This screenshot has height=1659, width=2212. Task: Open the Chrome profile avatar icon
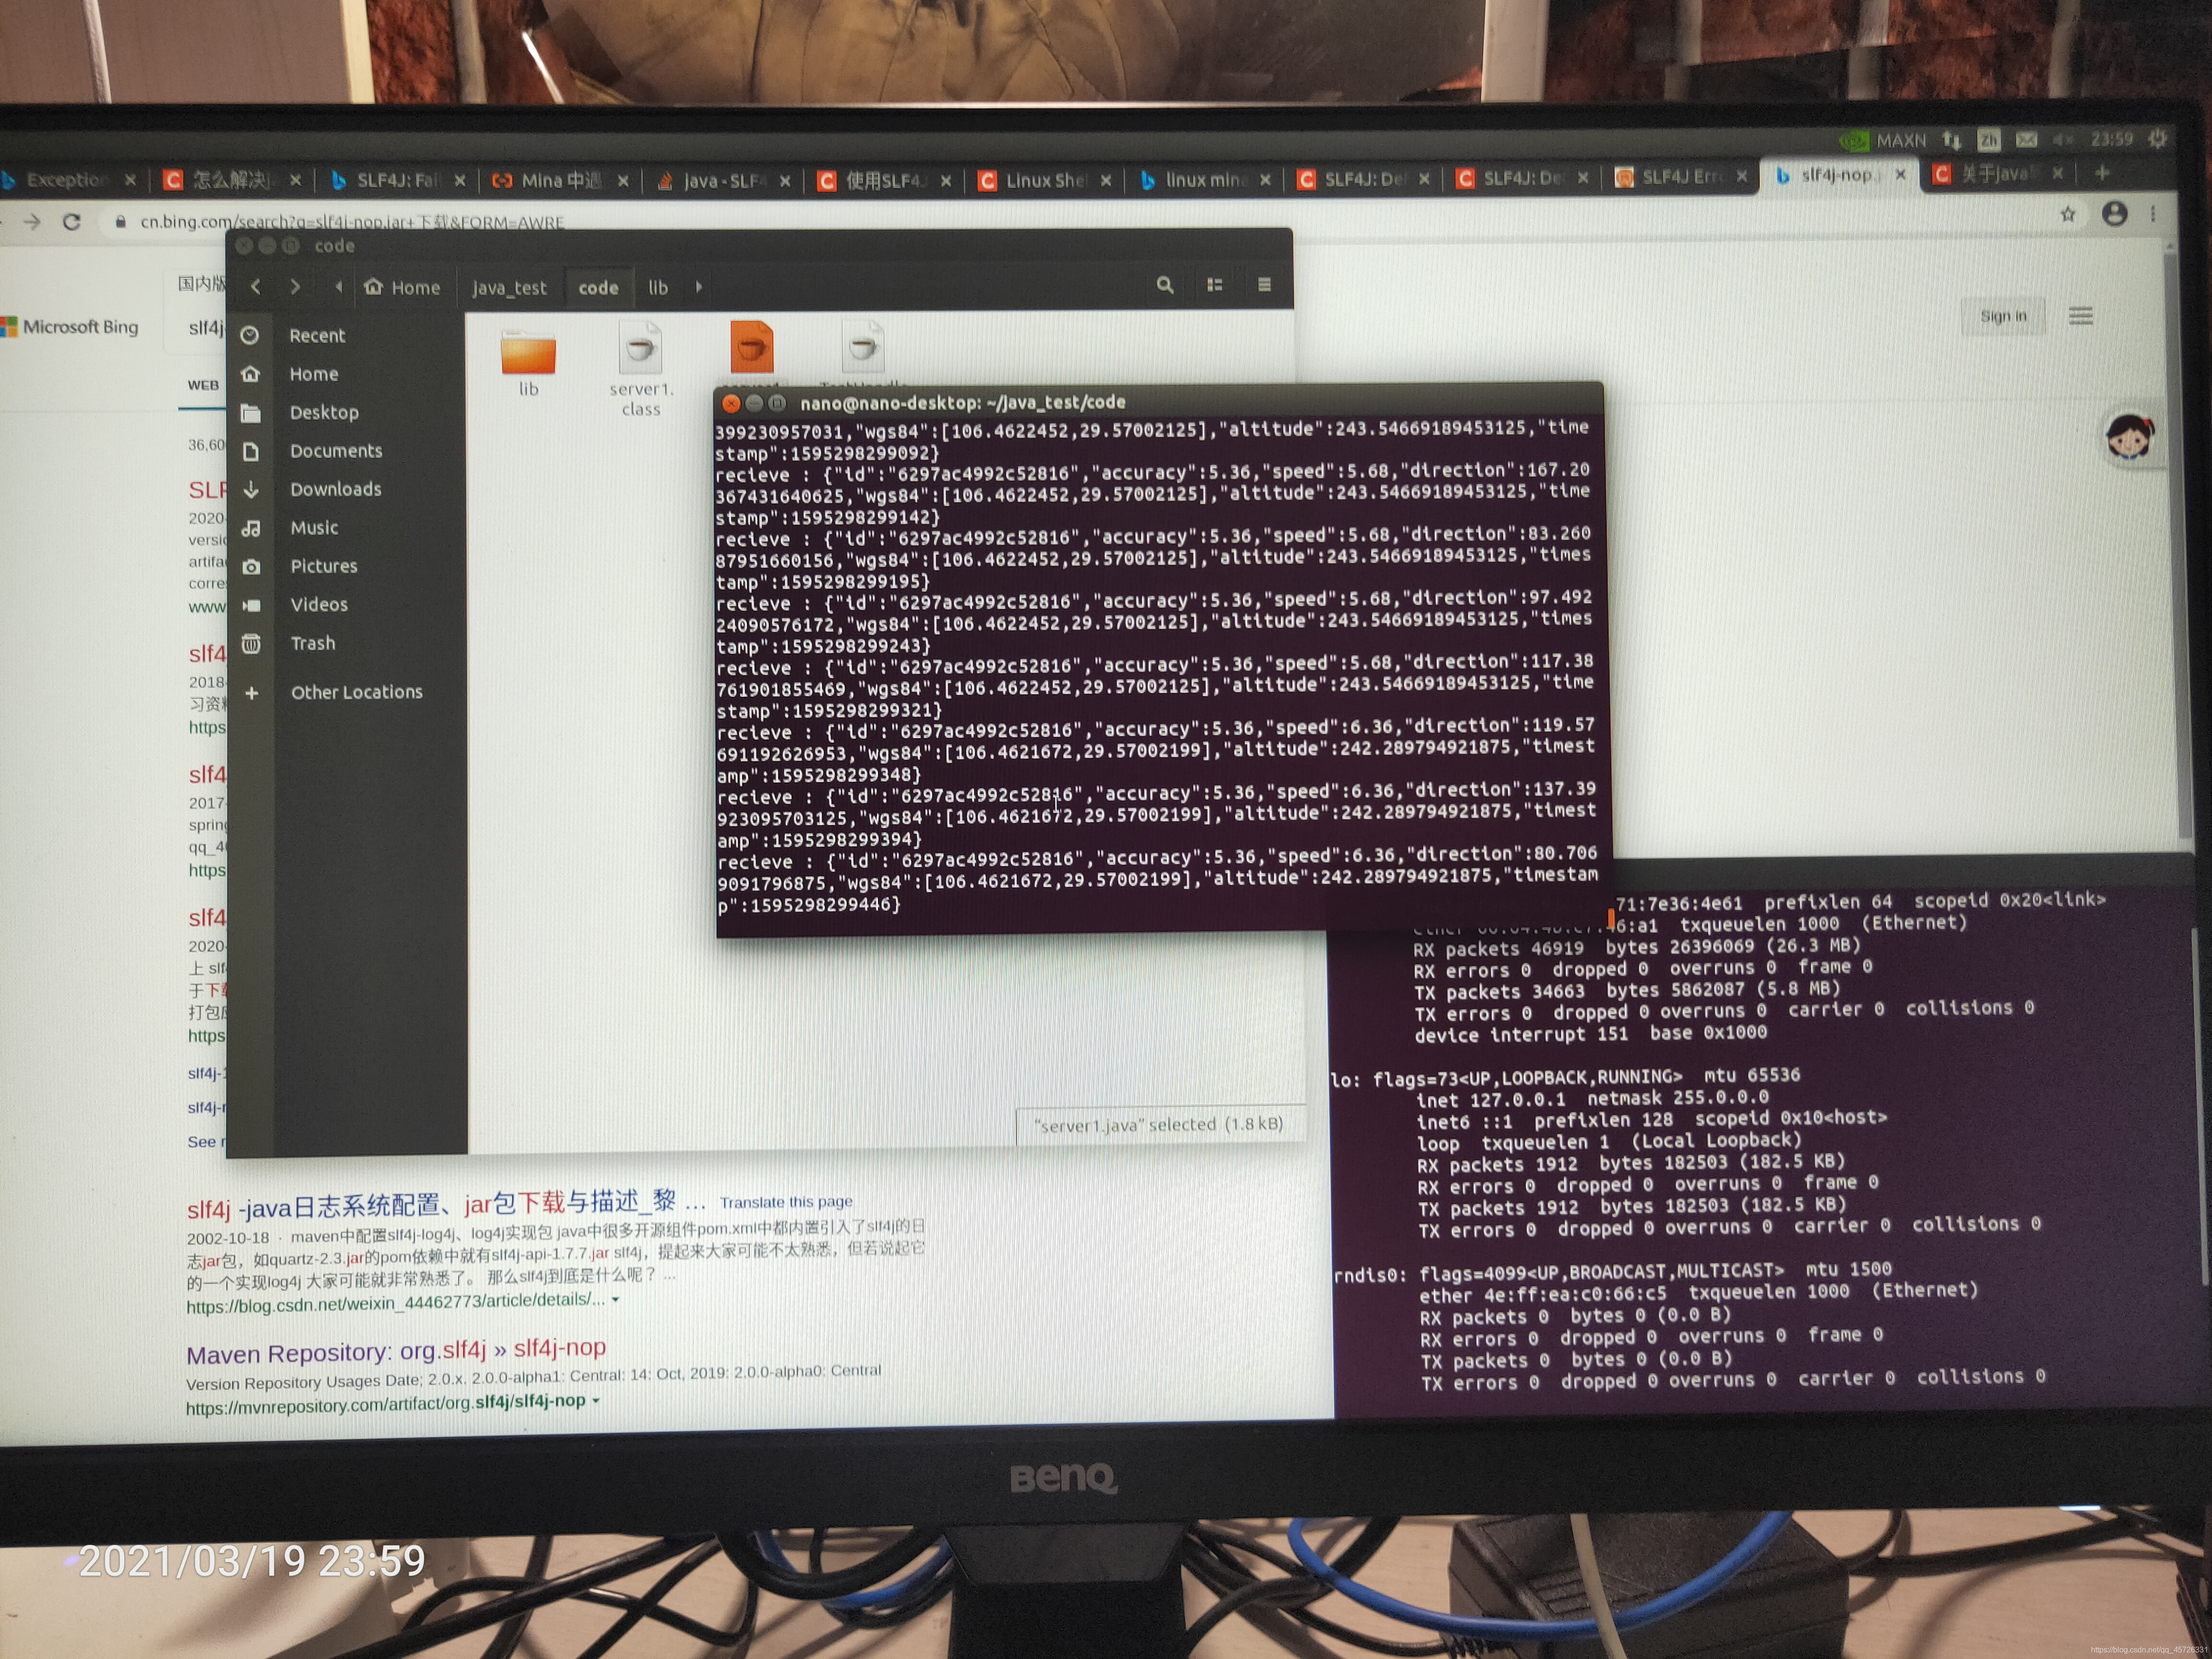click(x=2114, y=214)
